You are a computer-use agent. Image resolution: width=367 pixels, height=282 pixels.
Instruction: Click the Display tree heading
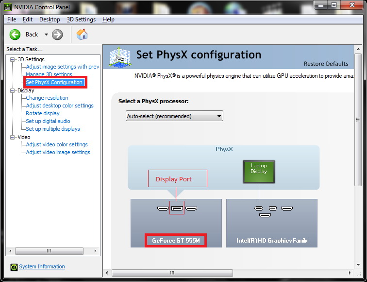(26, 90)
